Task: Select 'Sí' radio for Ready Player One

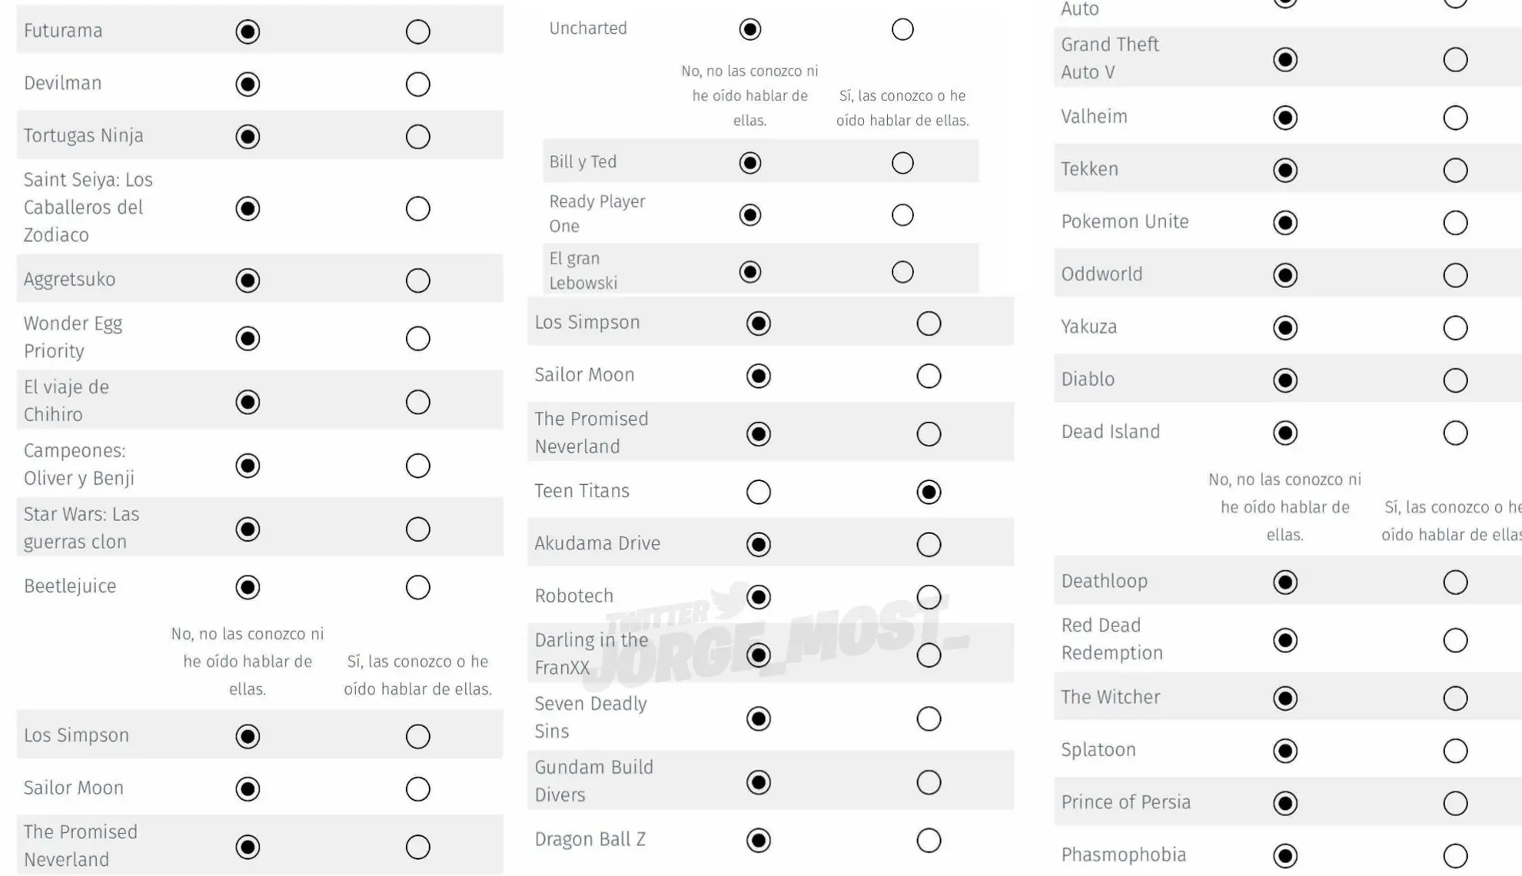Action: (902, 215)
